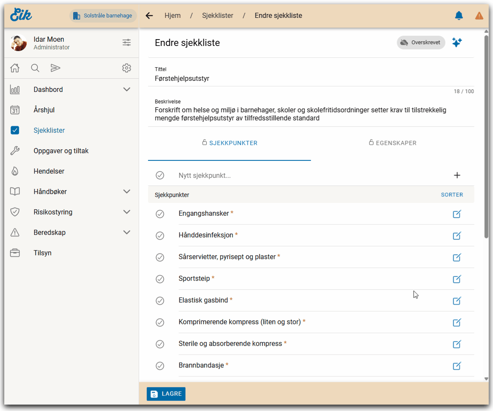
Task: Open Oppgaver og tiltak wrench icon
Action: [x=15, y=151]
